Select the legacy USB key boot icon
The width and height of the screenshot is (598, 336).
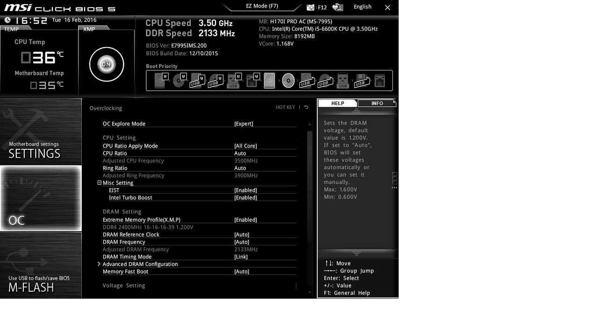click(343, 81)
